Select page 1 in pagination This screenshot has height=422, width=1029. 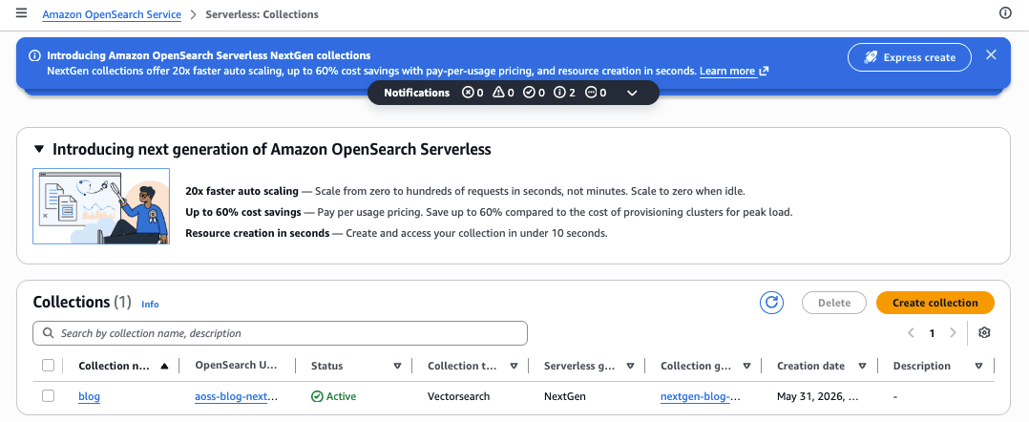(932, 333)
